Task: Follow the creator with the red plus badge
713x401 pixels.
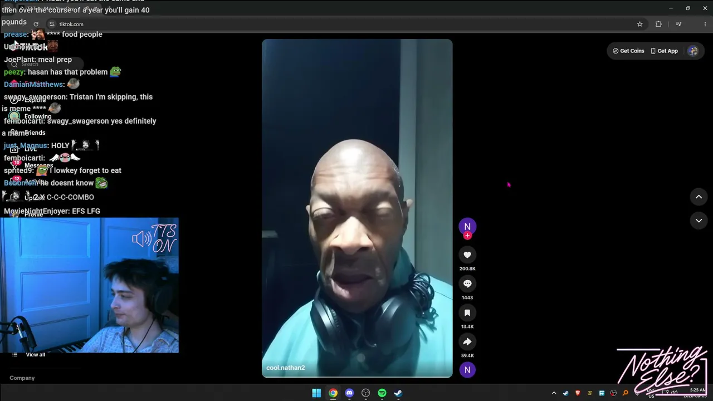Action: point(467,236)
